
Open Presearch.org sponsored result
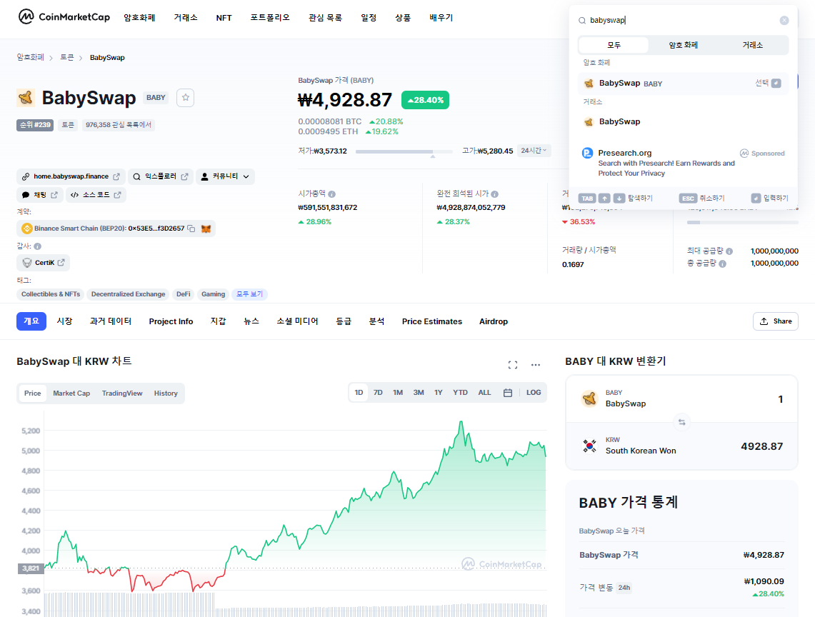click(683, 163)
